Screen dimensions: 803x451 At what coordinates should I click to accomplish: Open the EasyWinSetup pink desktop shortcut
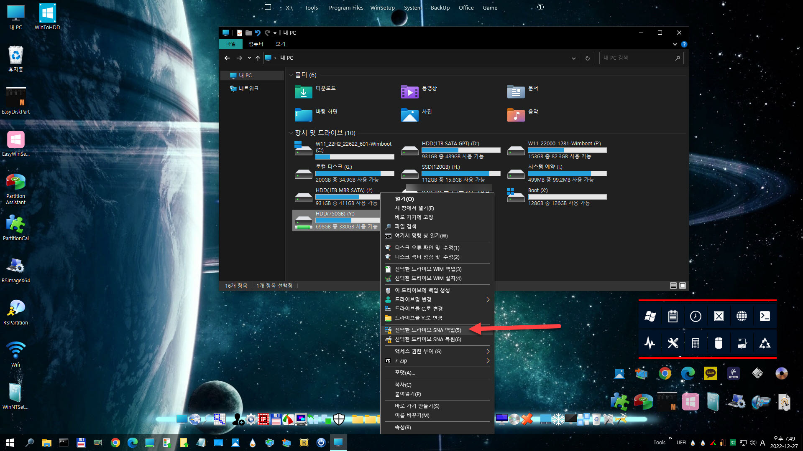coord(16,143)
